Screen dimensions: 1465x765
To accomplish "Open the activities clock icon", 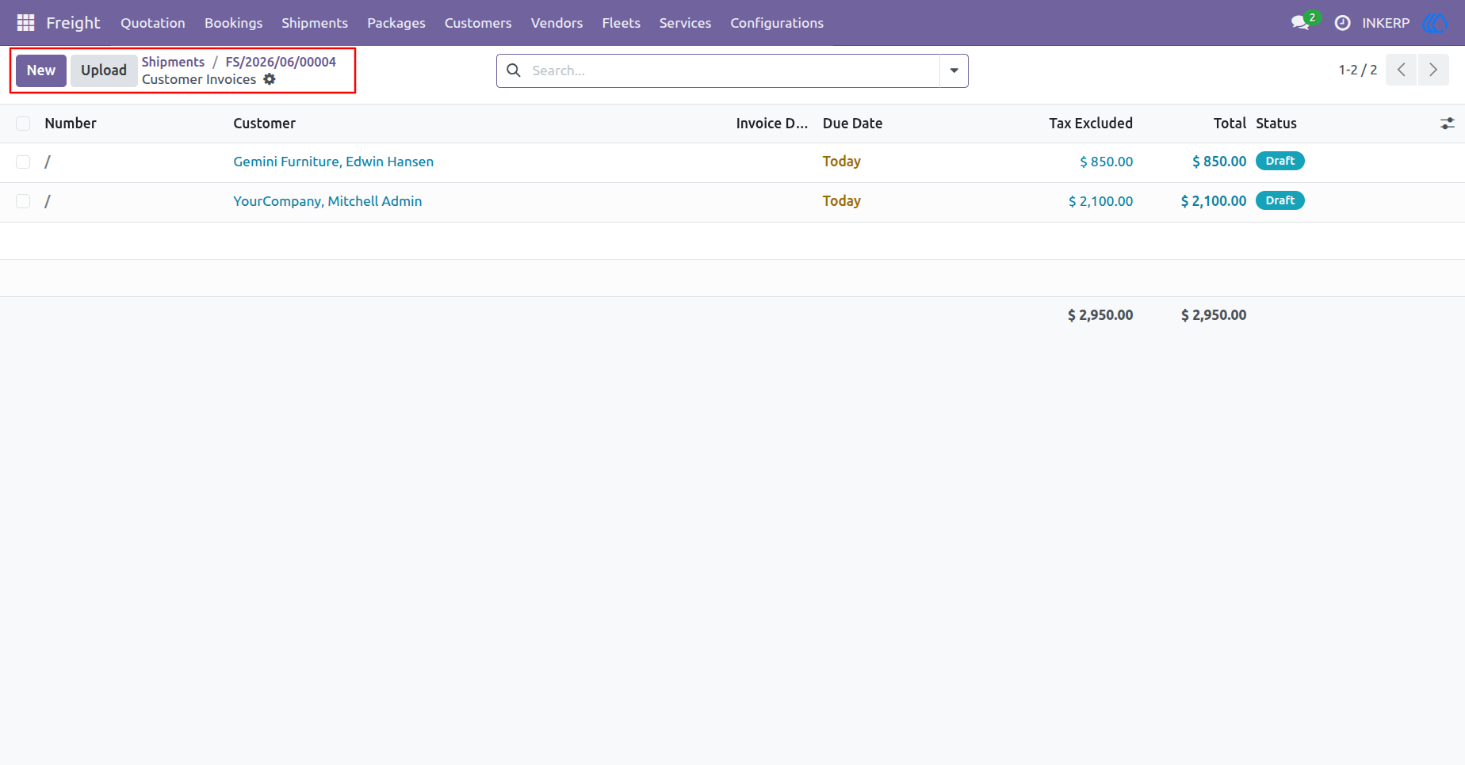I will click(1342, 23).
